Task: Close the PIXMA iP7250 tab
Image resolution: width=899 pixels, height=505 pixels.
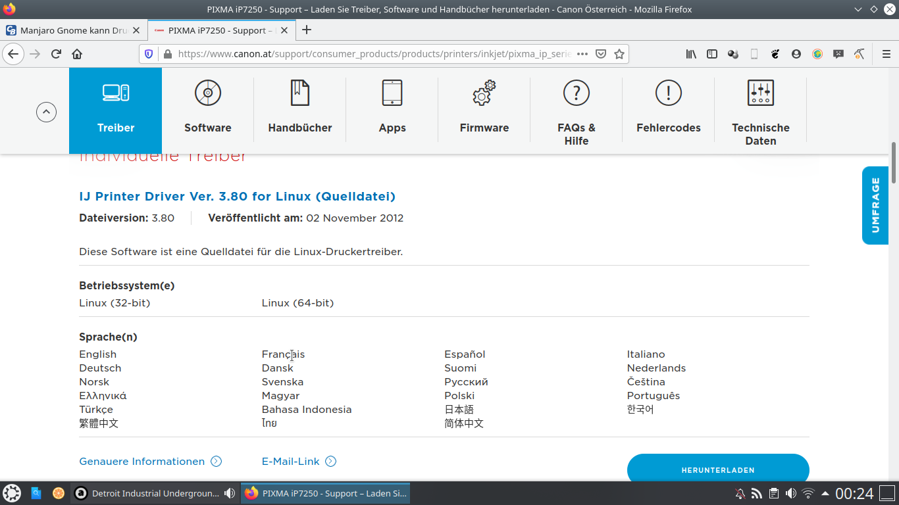Action: [x=286, y=30]
